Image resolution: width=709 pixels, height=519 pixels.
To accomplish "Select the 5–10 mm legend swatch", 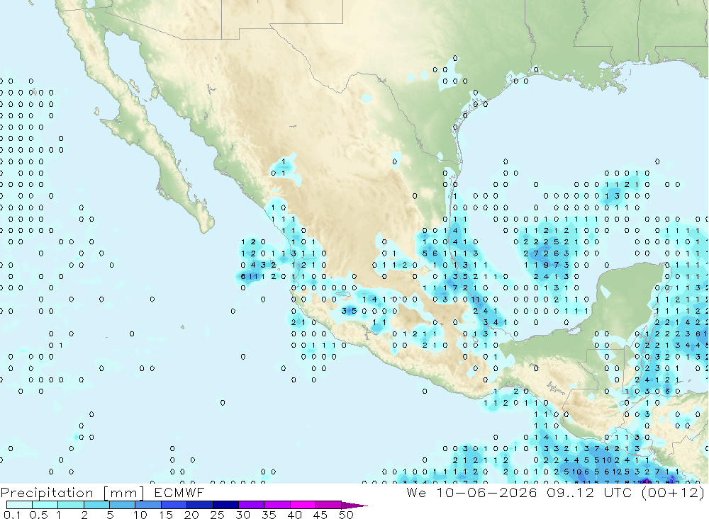I will (x=123, y=505).
